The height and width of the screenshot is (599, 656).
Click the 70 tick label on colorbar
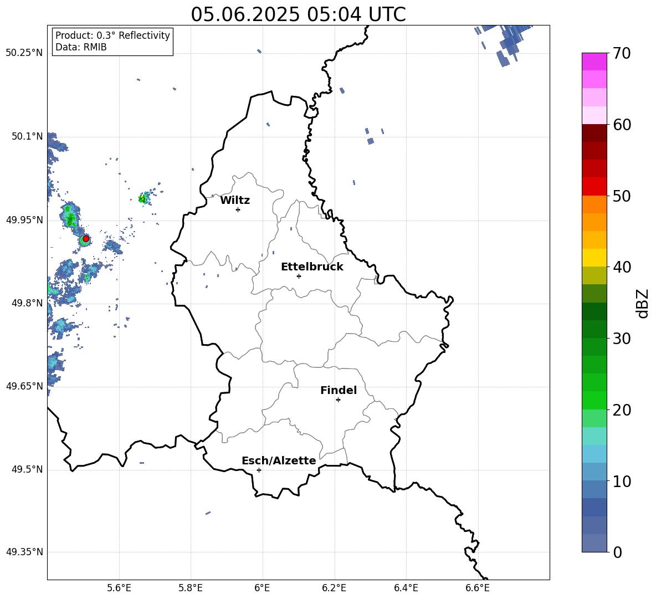pyautogui.click(x=622, y=53)
